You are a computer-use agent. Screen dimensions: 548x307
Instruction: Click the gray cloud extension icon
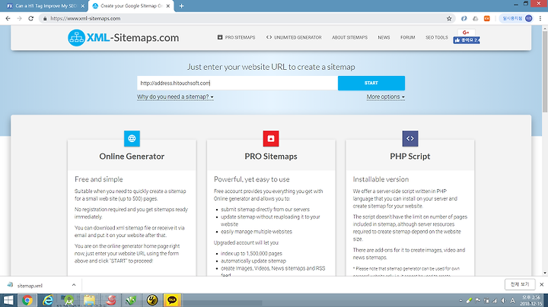coord(475,18)
